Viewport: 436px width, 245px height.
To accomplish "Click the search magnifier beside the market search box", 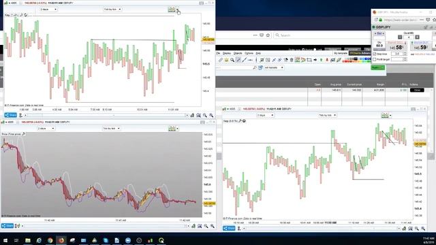I will (x=255, y=67).
